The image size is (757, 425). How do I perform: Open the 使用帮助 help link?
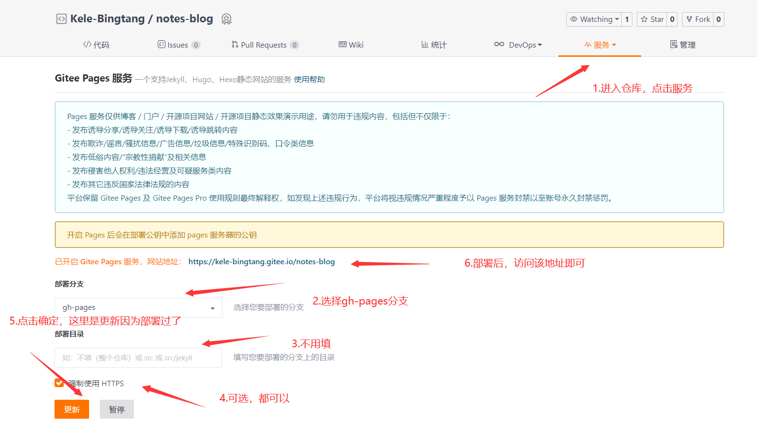[309, 79]
